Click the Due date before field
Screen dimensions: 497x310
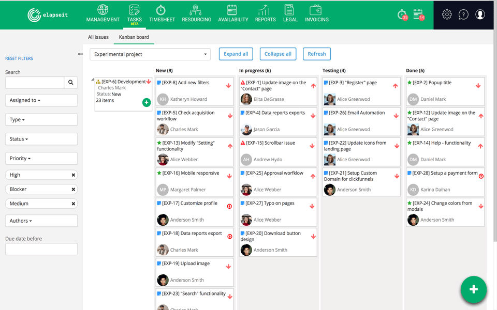tap(41, 249)
